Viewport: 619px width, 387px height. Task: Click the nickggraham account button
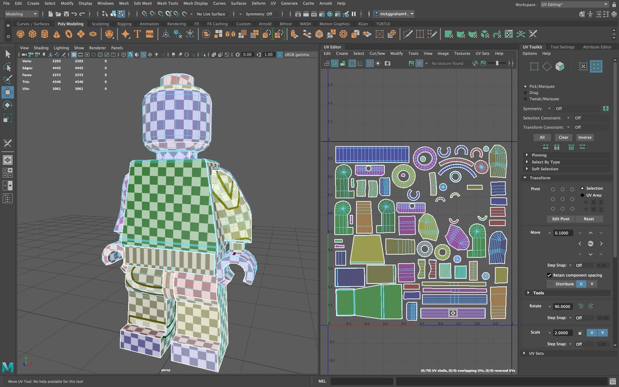point(394,14)
